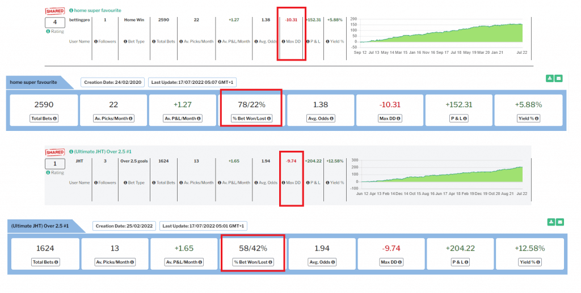Click the email icon for home super favourite
Screen dimensions: 581x293
click(x=559, y=78)
